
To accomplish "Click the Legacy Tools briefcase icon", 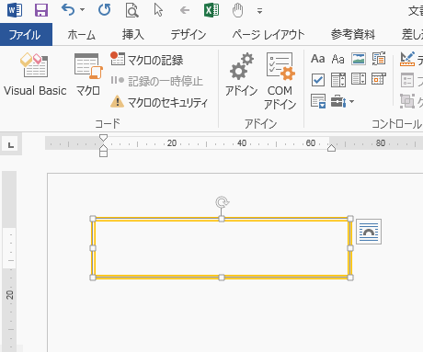I will coord(338,101).
